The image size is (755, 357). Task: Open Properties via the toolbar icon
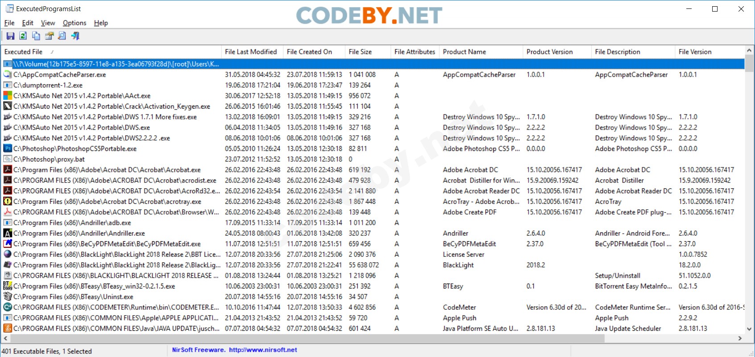[x=49, y=36]
